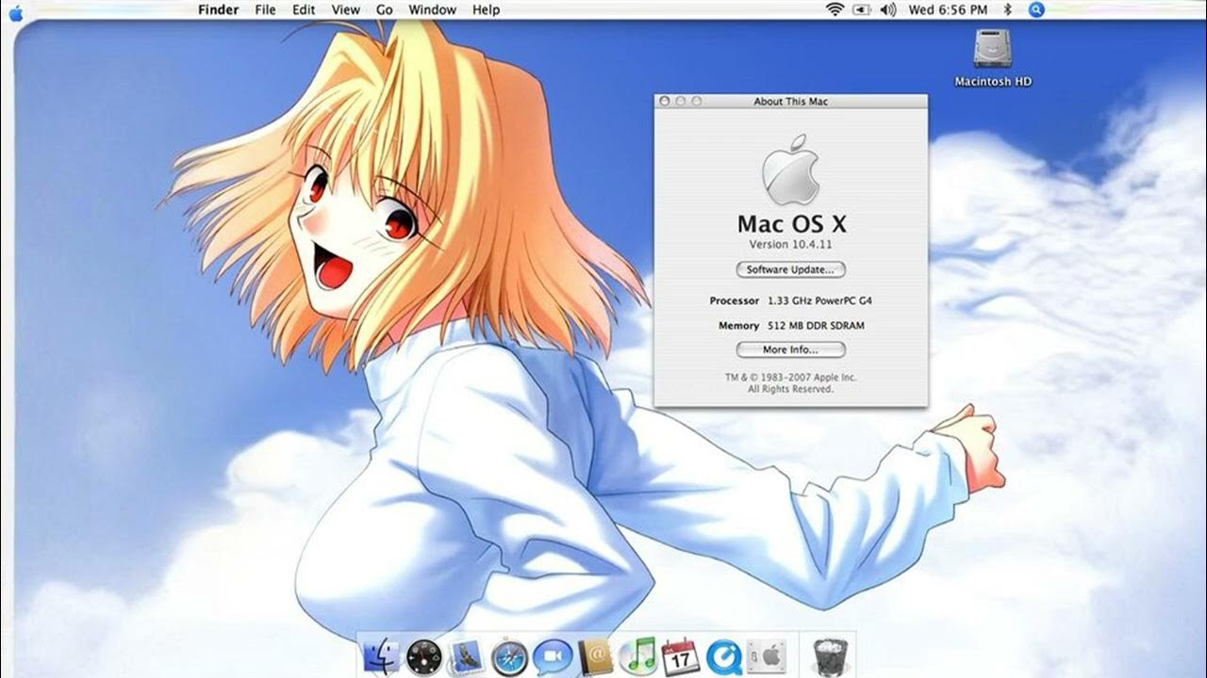
Task: Click the Version 10.4.11 text
Action: [790, 245]
